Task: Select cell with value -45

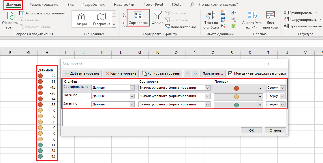Action: (x=47, y=87)
